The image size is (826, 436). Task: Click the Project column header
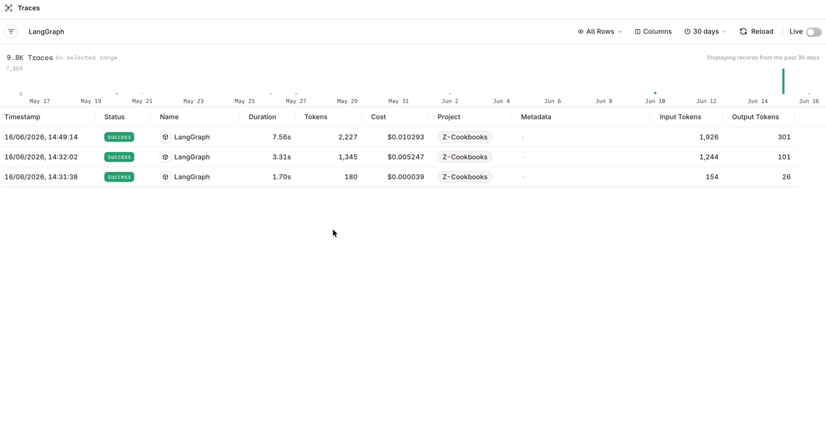click(x=449, y=117)
